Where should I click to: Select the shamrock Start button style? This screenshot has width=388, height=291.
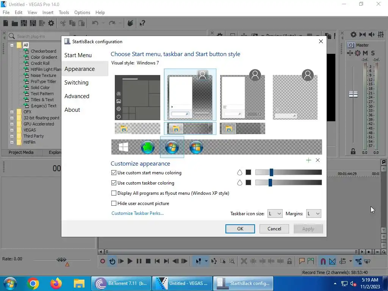coord(148,147)
